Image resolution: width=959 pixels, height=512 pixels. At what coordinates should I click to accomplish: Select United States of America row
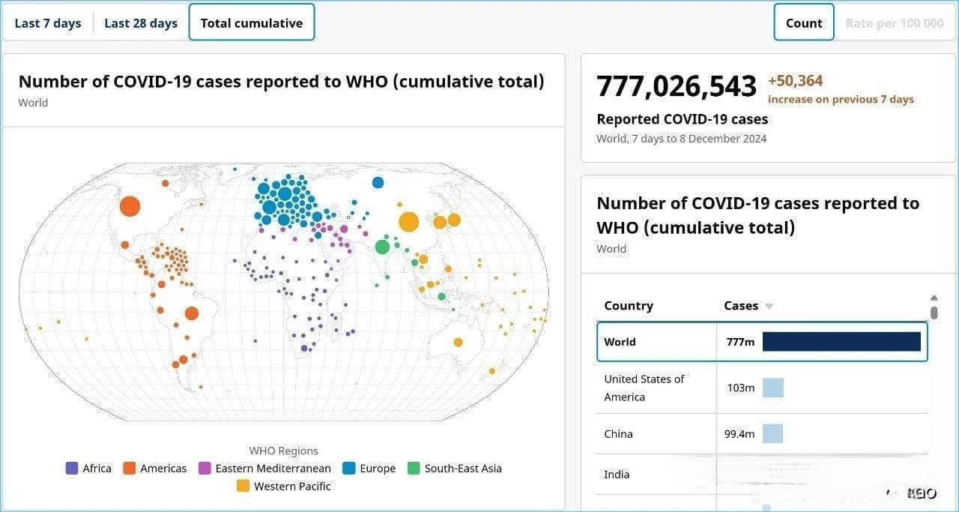pos(762,388)
